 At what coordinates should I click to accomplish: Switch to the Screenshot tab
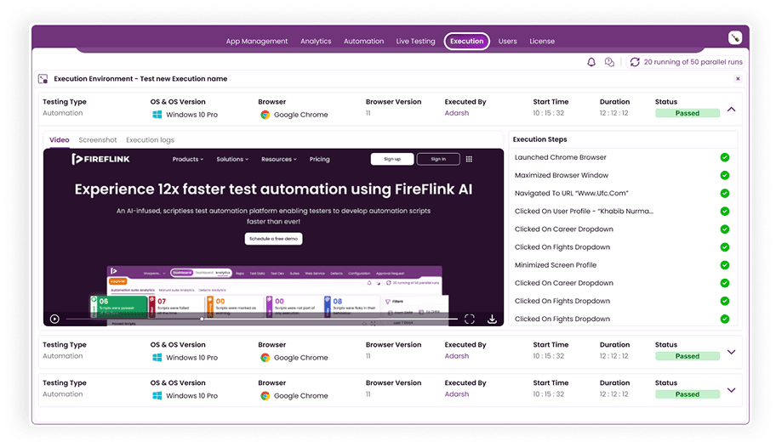[98, 140]
